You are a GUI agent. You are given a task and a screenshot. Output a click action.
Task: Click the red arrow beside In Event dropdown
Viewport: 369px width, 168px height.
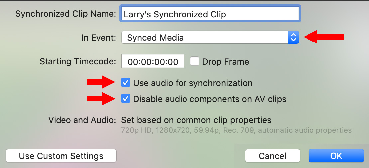click(x=324, y=37)
